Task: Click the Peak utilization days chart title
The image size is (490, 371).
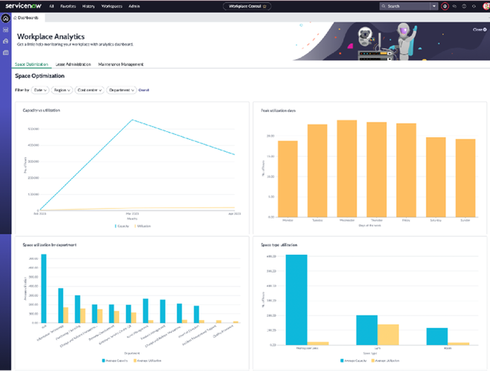Action: [x=278, y=110]
